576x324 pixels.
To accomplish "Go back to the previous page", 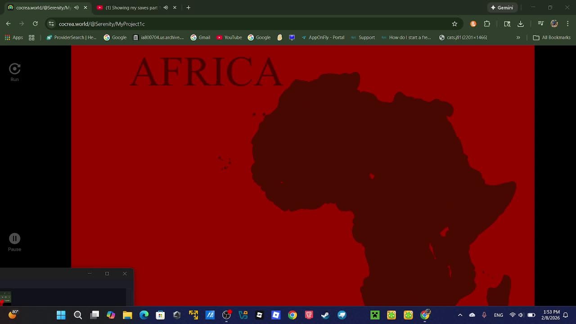I will (8, 24).
